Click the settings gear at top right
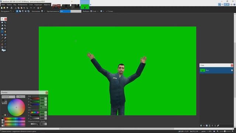This screenshot has width=236, height=133. tap(232, 4)
